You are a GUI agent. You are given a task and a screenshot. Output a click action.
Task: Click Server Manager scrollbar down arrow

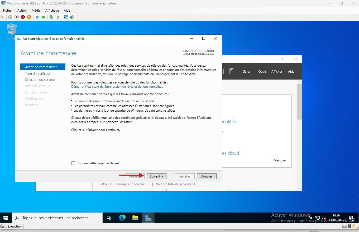299,189
